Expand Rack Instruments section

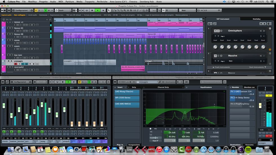pyautogui.click(x=258, y=67)
